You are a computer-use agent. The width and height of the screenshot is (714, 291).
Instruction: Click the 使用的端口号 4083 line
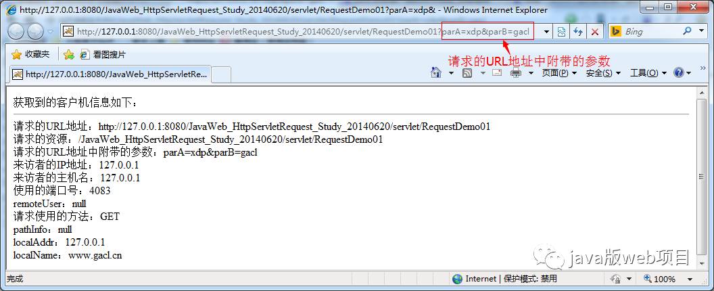point(62,190)
